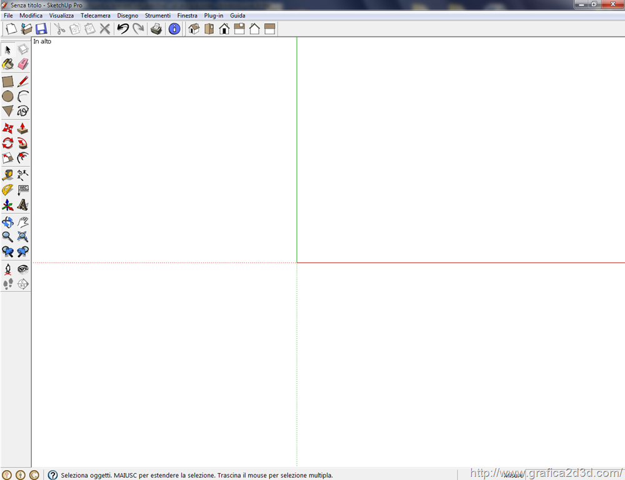This screenshot has width=625, height=480.
Task: Open the Plug-in menu
Action: pyautogui.click(x=213, y=15)
